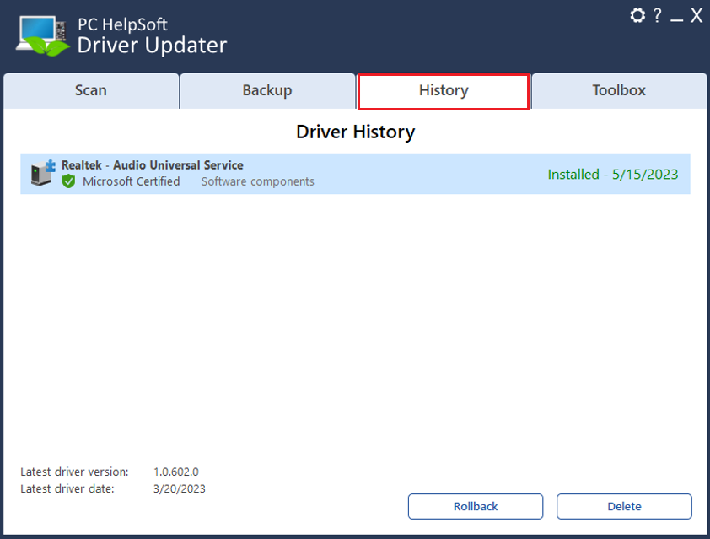The image size is (710, 539).
Task: Rollback the selected driver
Action: click(x=476, y=506)
